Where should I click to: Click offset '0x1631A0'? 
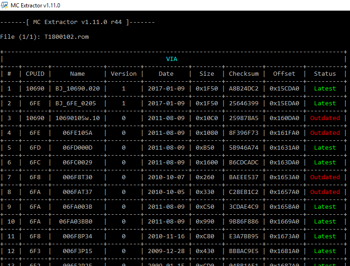(x=284, y=147)
